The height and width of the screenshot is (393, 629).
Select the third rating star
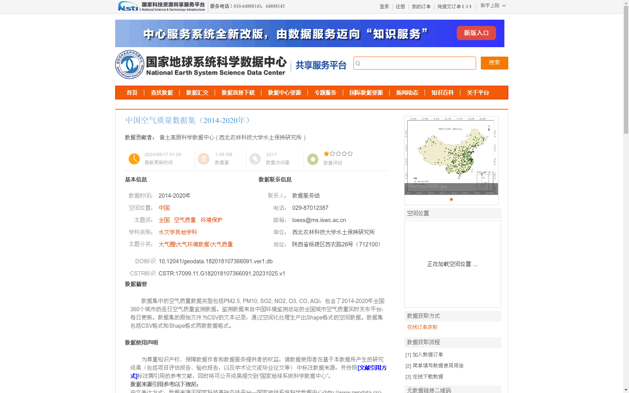point(338,154)
